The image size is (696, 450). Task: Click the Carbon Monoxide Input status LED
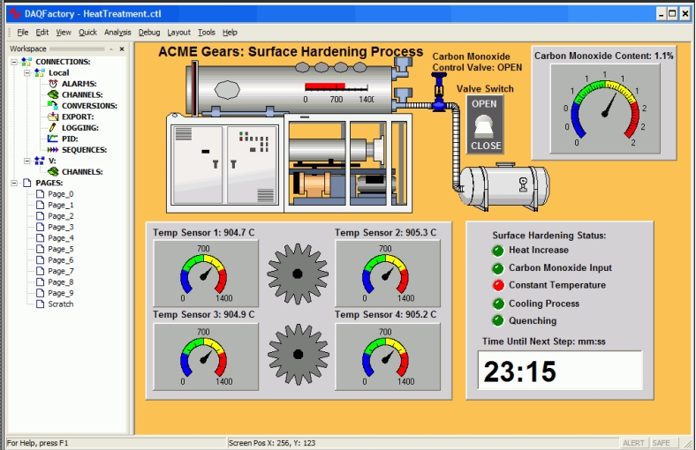[498, 268]
